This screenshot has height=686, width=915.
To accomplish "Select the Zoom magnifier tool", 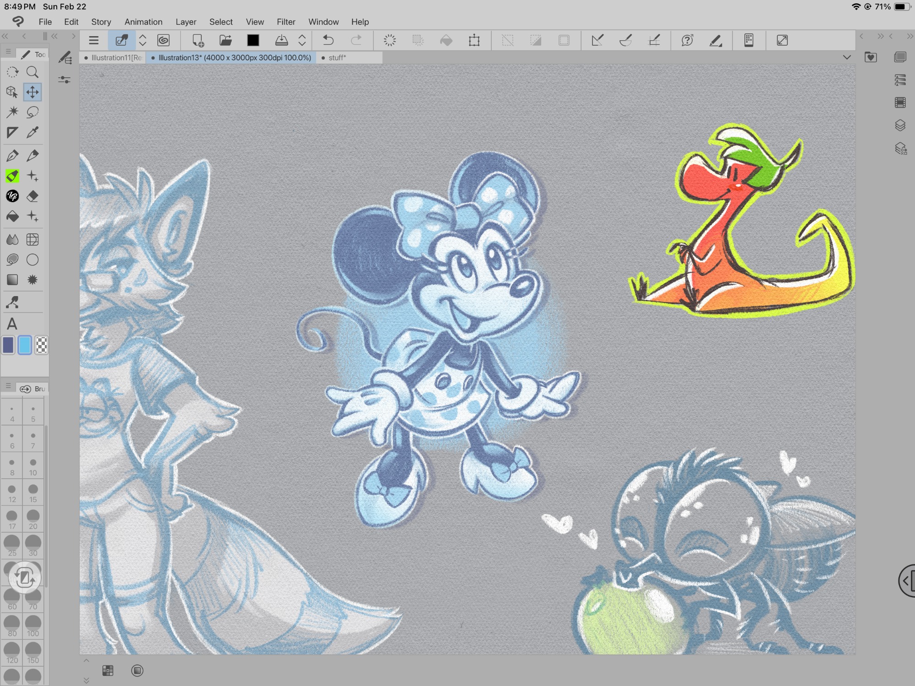I will click(32, 72).
